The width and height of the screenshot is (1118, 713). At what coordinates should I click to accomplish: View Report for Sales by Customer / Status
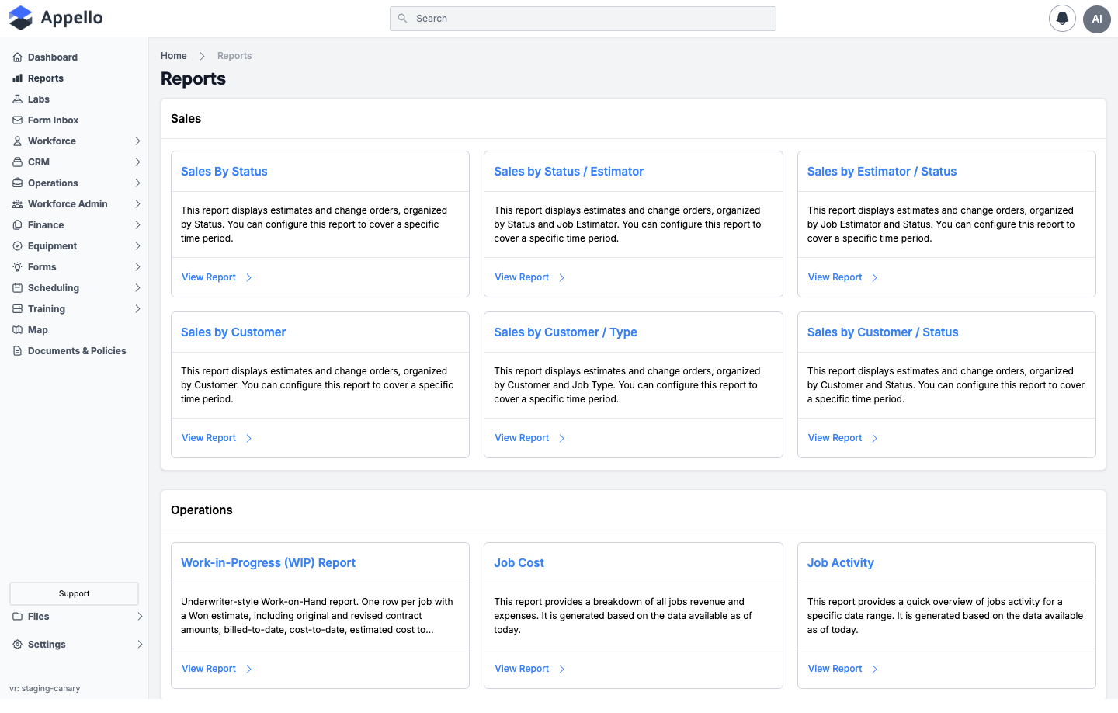click(843, 438)
